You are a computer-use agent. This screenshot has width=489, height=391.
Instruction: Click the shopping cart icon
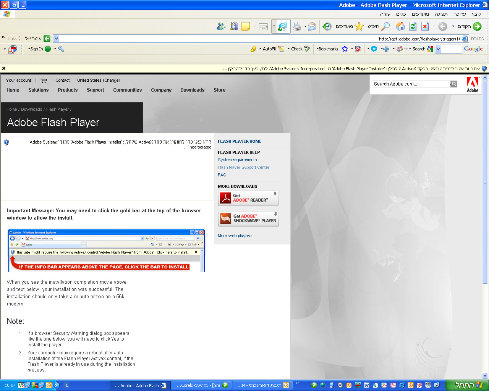point(44,81)
